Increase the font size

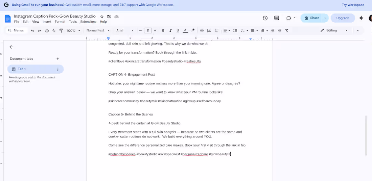pyautogui.click(x=155, y=31)
